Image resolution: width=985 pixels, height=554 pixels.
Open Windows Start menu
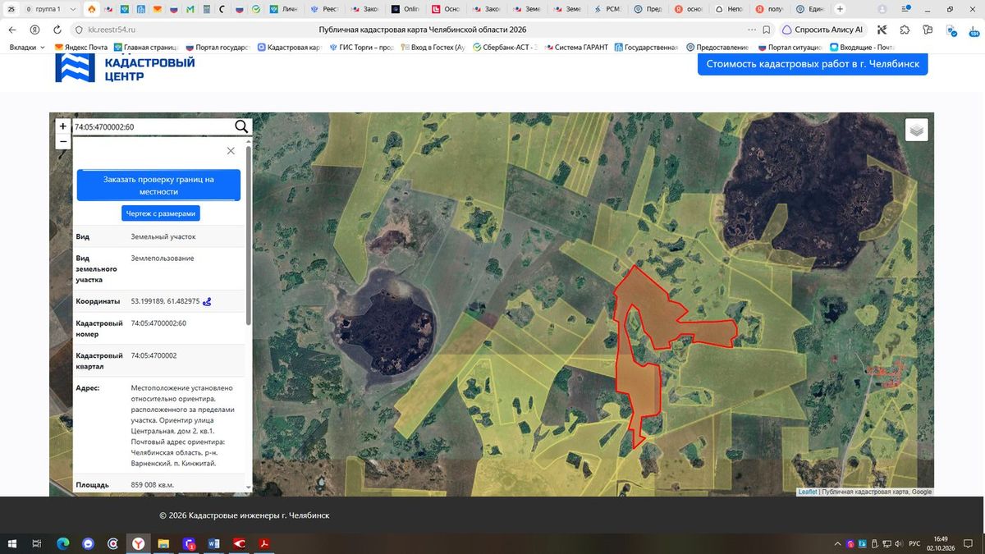(x=13, y=543)
